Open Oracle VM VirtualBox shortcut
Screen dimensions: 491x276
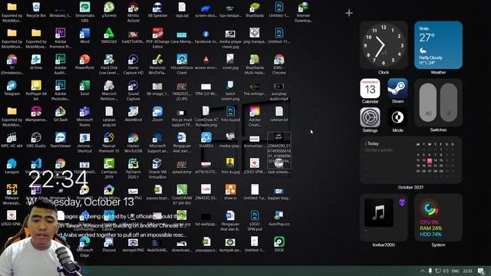(157, 169)
